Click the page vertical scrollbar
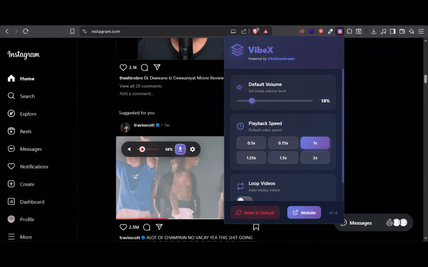 click(x=425, y=79)
